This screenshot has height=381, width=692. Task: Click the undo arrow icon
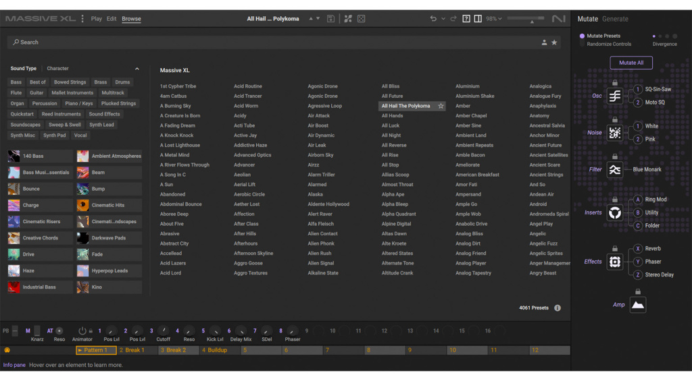pyautogui.click(x=433, y=18)
